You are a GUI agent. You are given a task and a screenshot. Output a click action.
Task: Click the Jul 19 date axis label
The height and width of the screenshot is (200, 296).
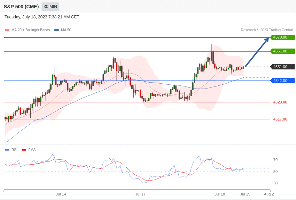tap(245, 194)
